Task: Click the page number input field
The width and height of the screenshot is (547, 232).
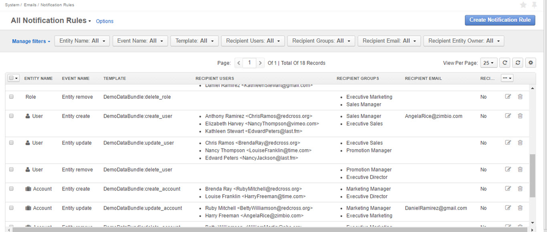Action: tap(249, 63)
